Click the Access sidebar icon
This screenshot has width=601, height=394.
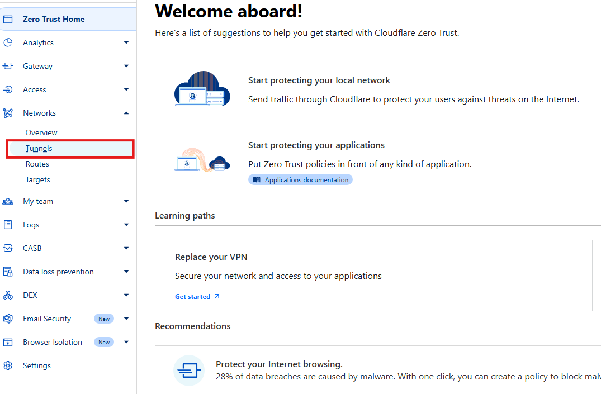click(8, 89)
